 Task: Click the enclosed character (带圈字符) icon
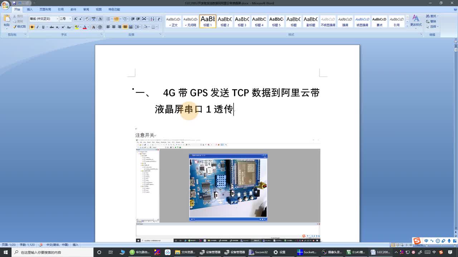(x=100, y=27)
